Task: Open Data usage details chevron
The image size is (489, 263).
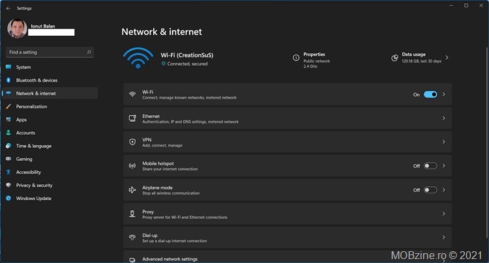Action: [447, 57]
